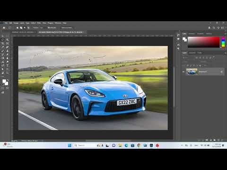Image resolution: width=227 pixels, height=170 pixels.
Task: Toggle Quick Mask mode in toolbox
Action: pos(3,88)
